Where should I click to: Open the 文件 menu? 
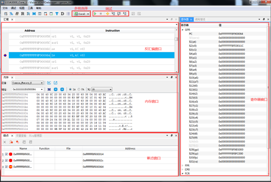click(5, 8)
